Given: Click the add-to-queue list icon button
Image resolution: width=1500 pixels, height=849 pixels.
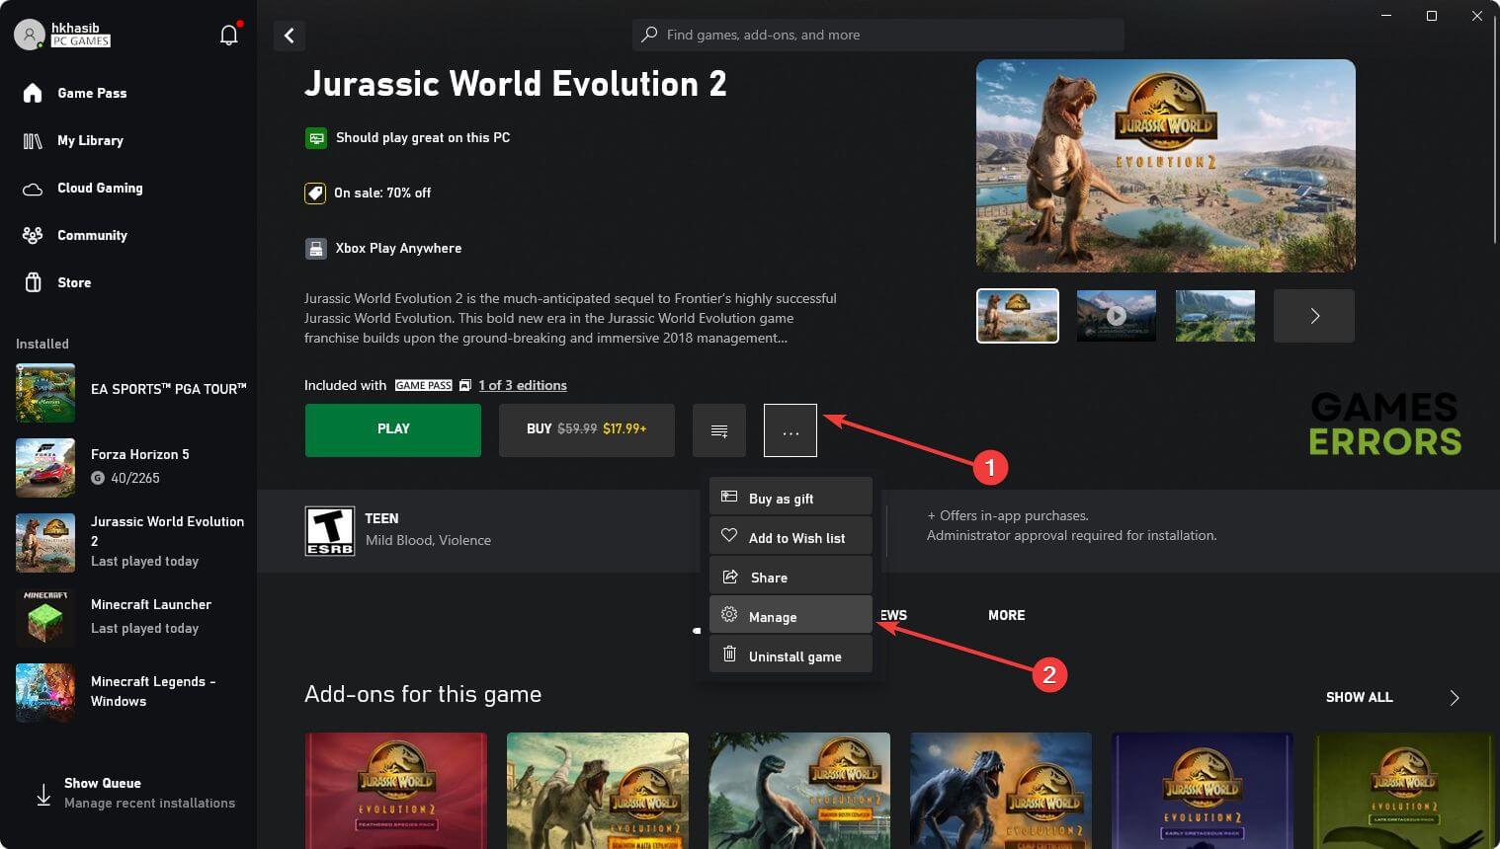Looking at the screenshot, I should point(718,430).
